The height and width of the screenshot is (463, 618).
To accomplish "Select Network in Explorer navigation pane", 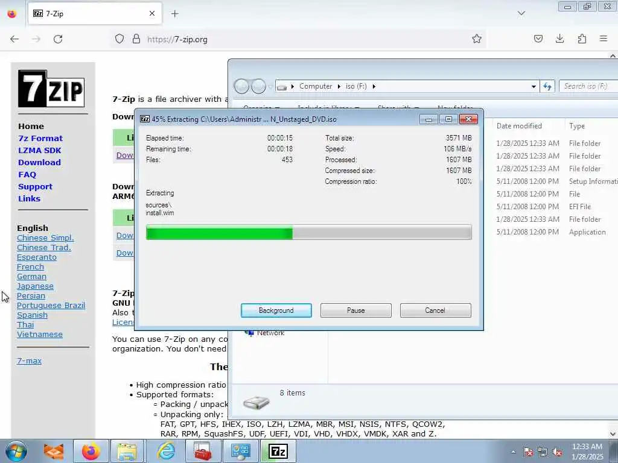I will 270,333.
